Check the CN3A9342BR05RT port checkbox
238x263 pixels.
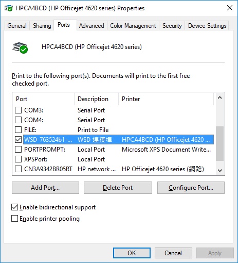point(18,169)
